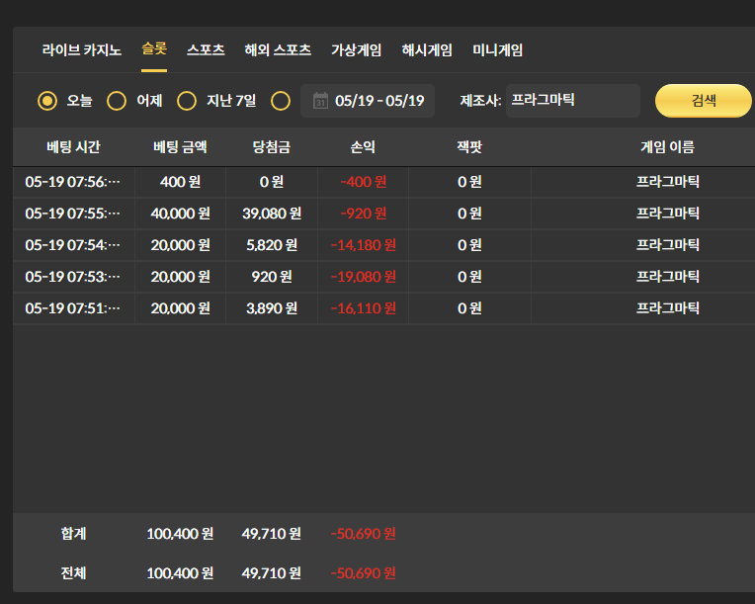Click 프라그마틱 game name in 07:56 row

point(667,182)
